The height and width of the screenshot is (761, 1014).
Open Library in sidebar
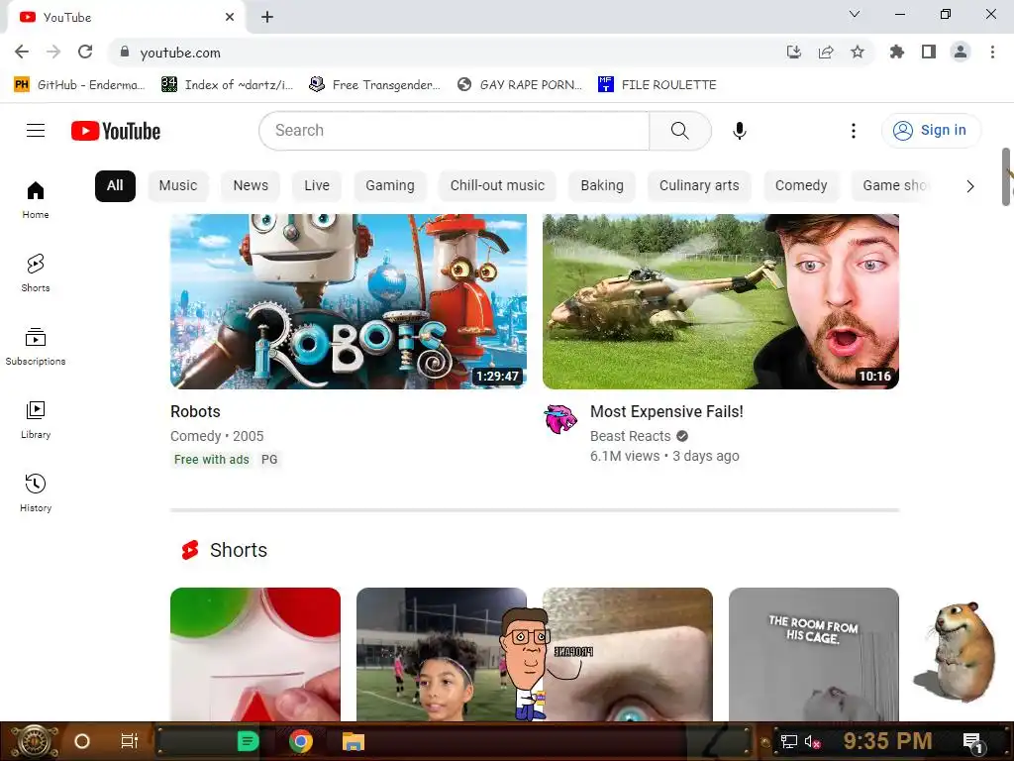pos(36,420)
